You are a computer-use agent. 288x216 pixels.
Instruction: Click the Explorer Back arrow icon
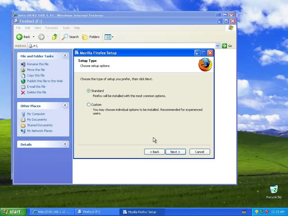coord(19,37)
